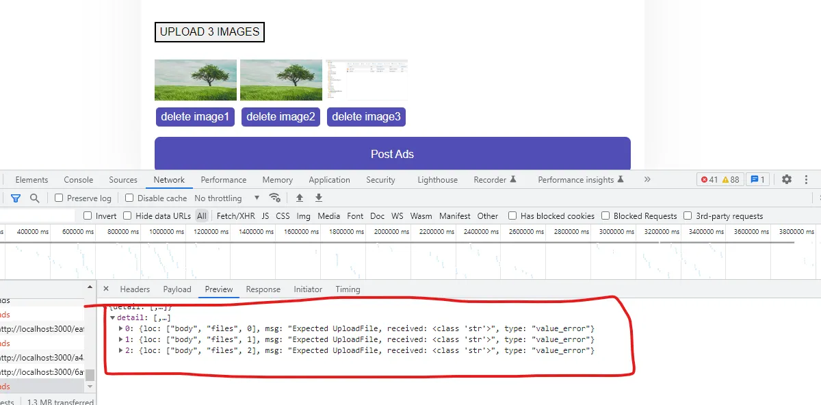
Task: Click the 88 warnings badge
Action: point(730,179)
